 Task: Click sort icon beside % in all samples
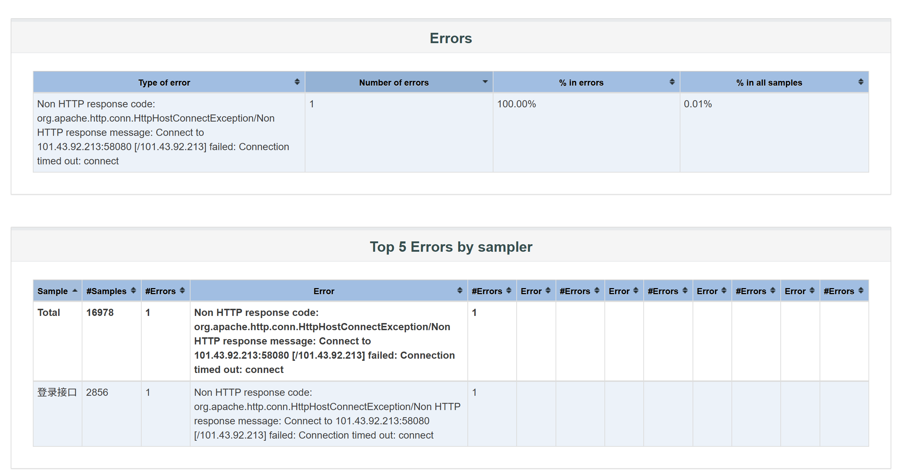pyautogui.click(x=861, y=82)
